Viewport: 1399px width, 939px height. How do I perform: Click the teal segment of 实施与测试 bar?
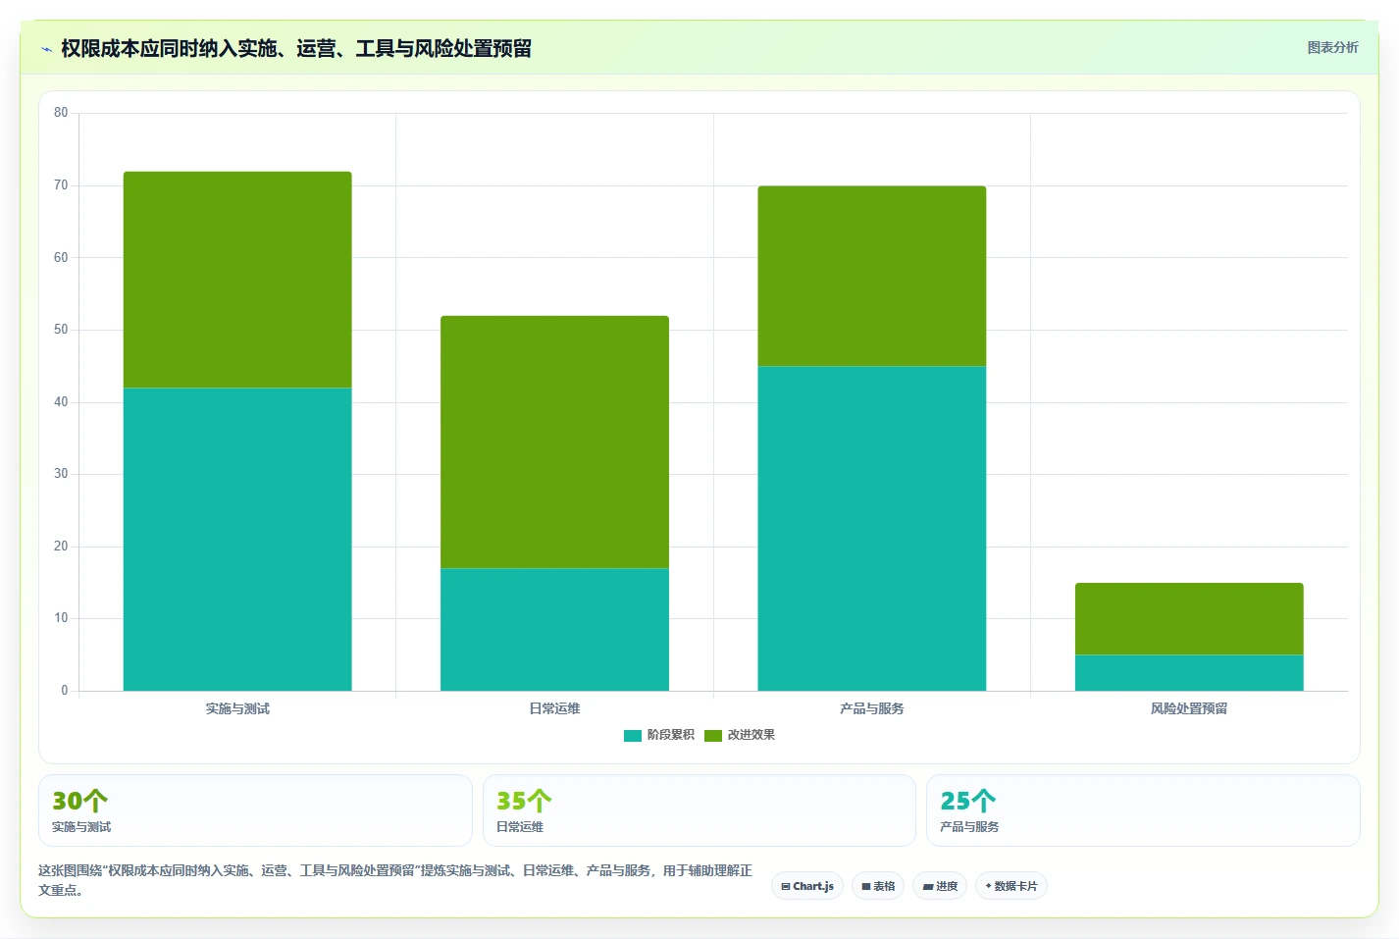[x=237, y=540]
